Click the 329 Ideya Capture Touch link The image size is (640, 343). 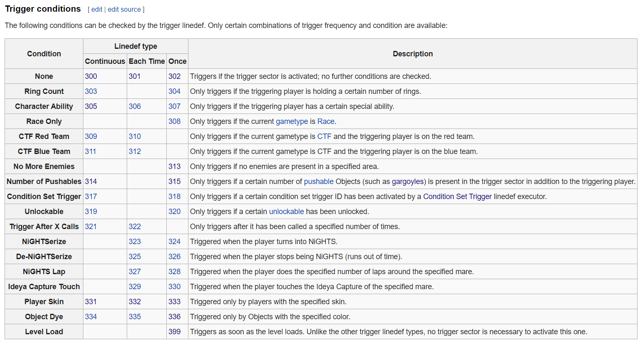click(x=135, y=287)
